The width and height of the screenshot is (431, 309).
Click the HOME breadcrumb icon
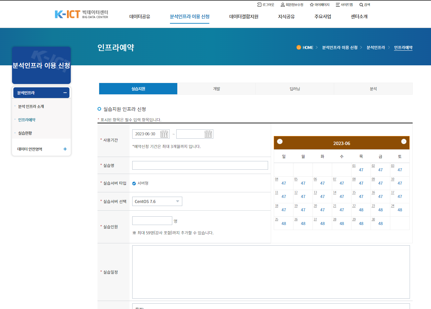pyautogui.click(x=299, y=47)
